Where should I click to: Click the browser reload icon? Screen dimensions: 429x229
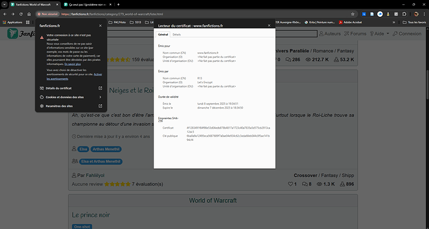(21, 14)
